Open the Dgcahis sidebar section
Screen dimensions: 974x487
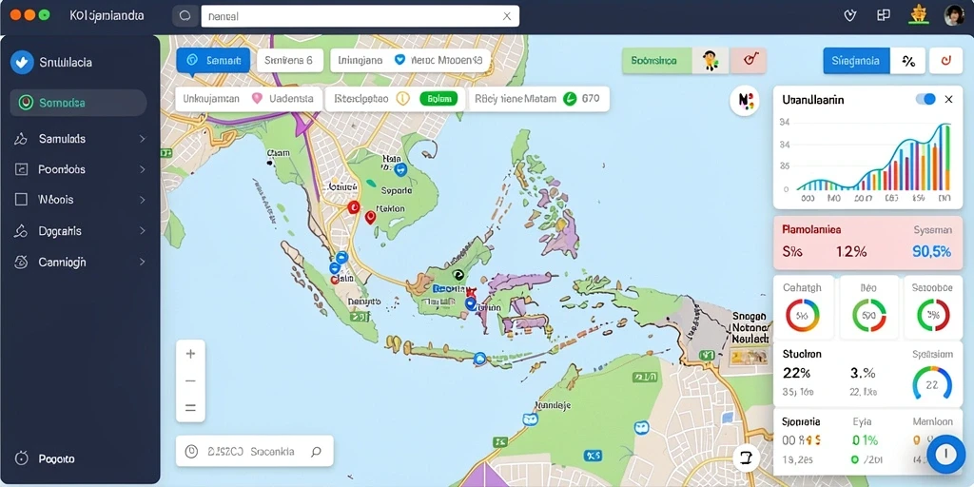coord(80,230)
